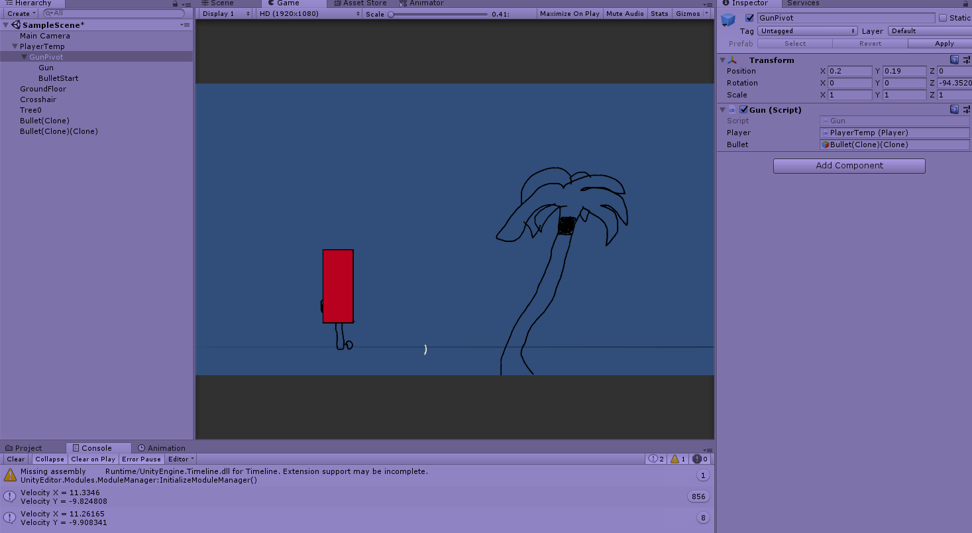Switch to the Asset Store tab
Viewport: 972px width, 533px height.
pyautogui.click(x=360, y=3)
